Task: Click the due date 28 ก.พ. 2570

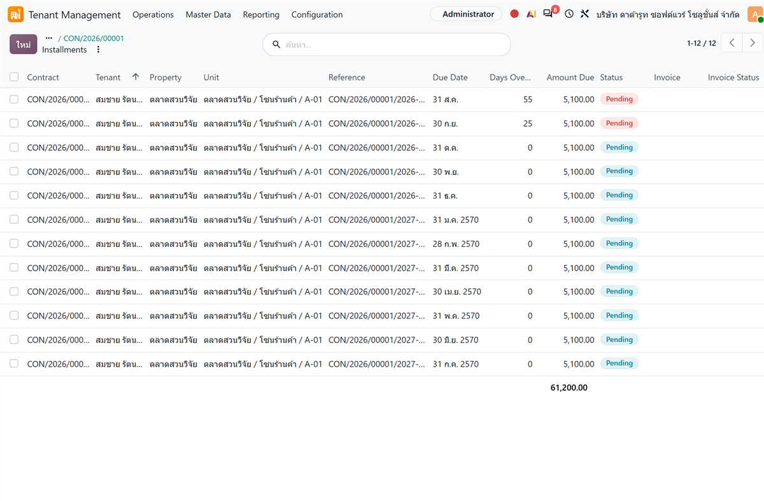Action: point(456,244)
